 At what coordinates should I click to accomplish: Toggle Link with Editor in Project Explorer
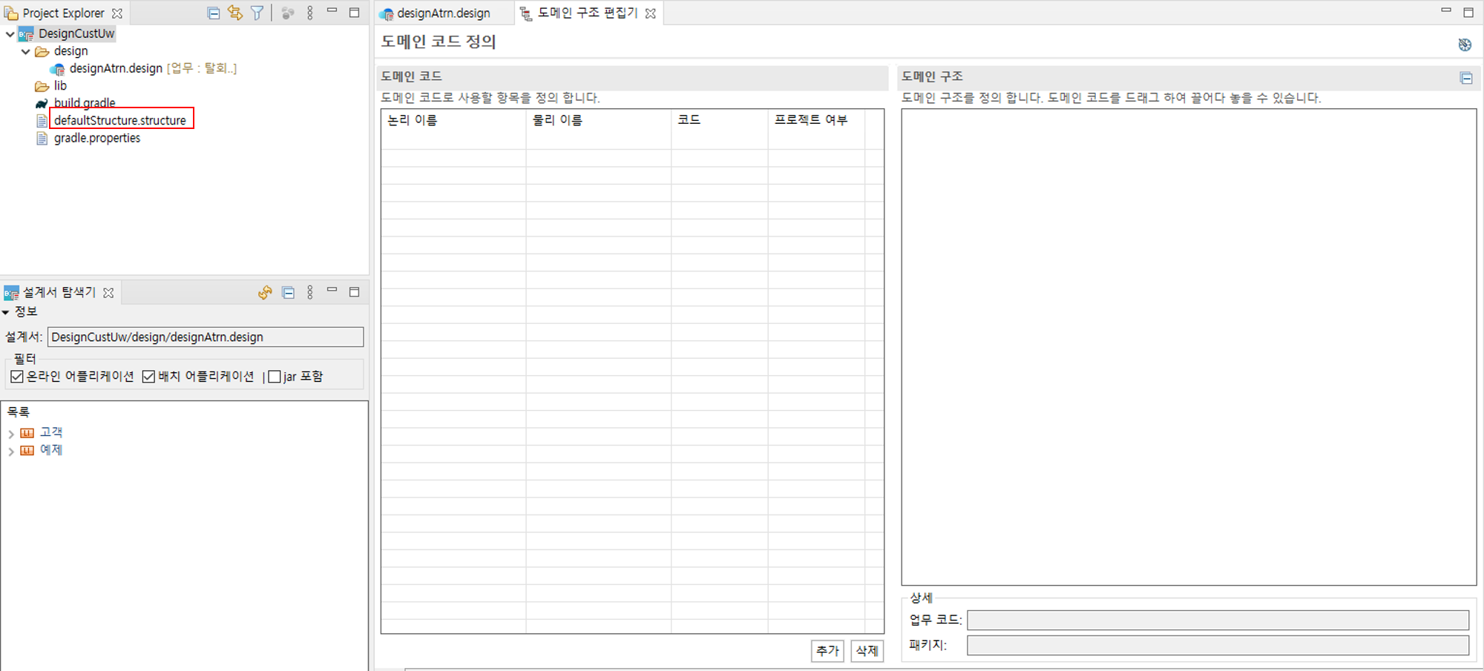pyautogui.click(x=235, y=13)
